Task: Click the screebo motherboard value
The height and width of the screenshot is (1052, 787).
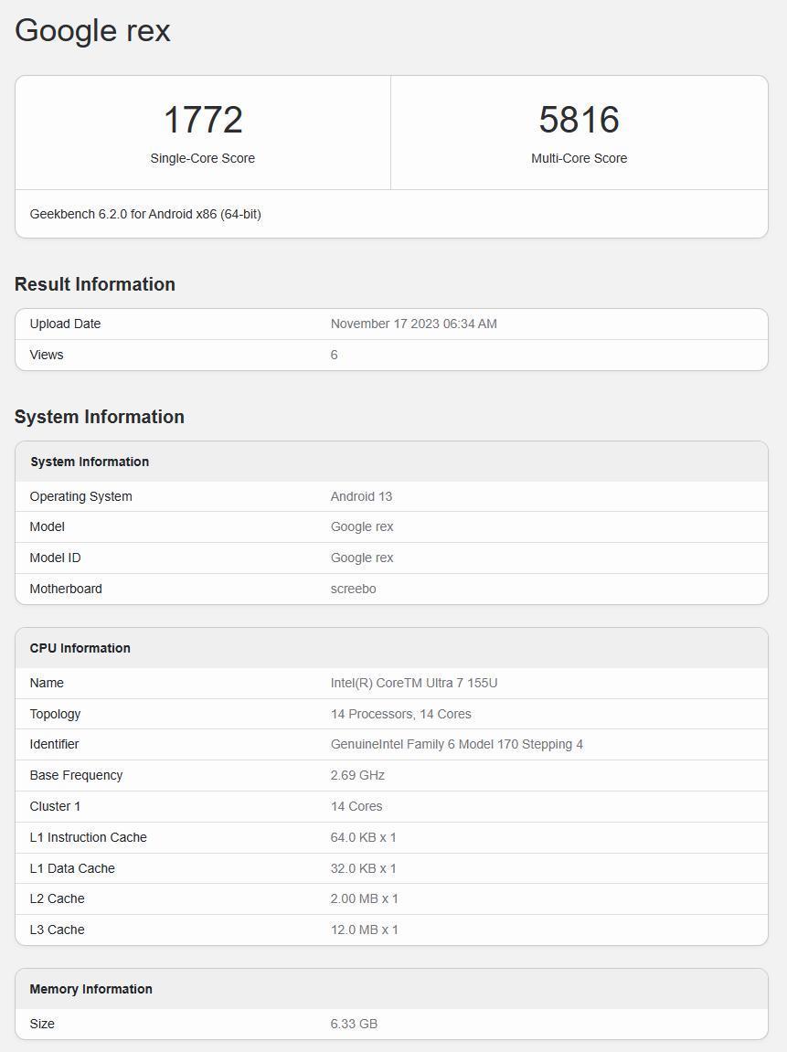Action: [x=353, y=589]
